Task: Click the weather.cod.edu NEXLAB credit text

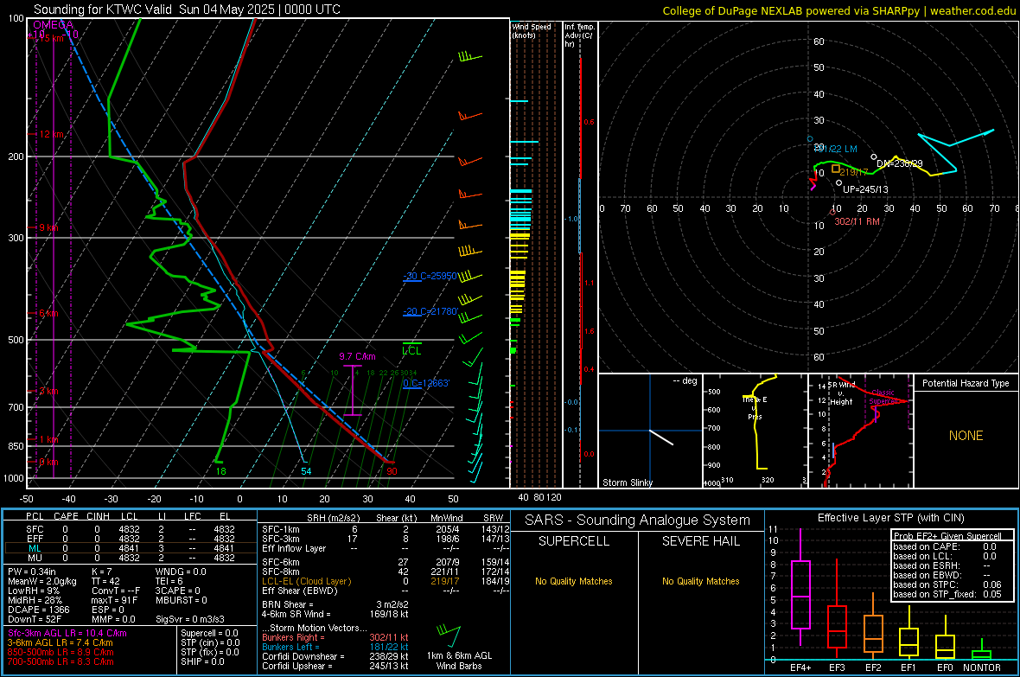Action: pos(838,10)
